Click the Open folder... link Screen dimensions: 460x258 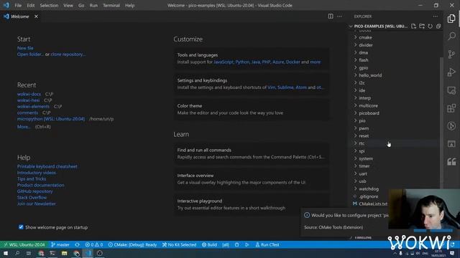point(30,54)
